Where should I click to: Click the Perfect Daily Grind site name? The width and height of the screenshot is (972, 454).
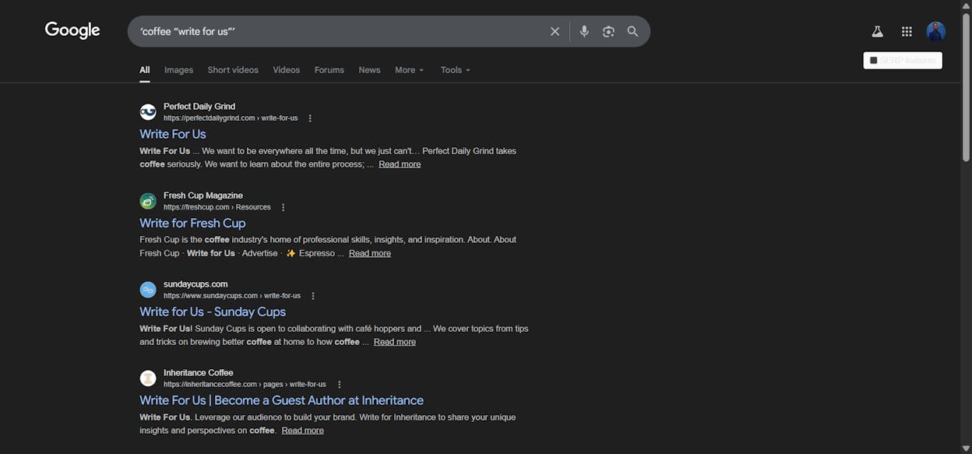pyautogui.click(x=199, y=107)
